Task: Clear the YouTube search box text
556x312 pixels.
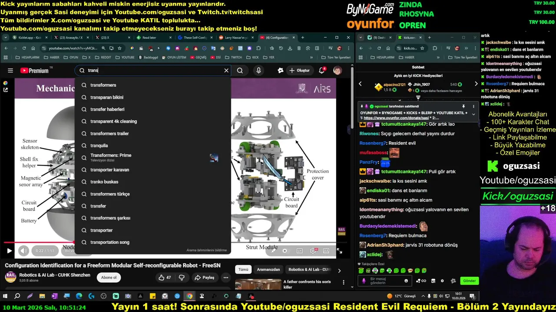Action: click(226, 70)
